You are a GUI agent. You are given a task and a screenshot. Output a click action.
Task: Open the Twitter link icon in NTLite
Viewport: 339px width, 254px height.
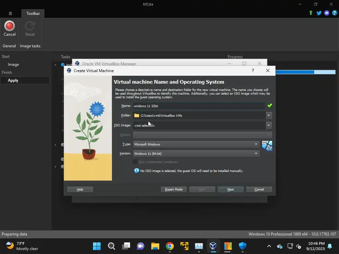(319, 13)
